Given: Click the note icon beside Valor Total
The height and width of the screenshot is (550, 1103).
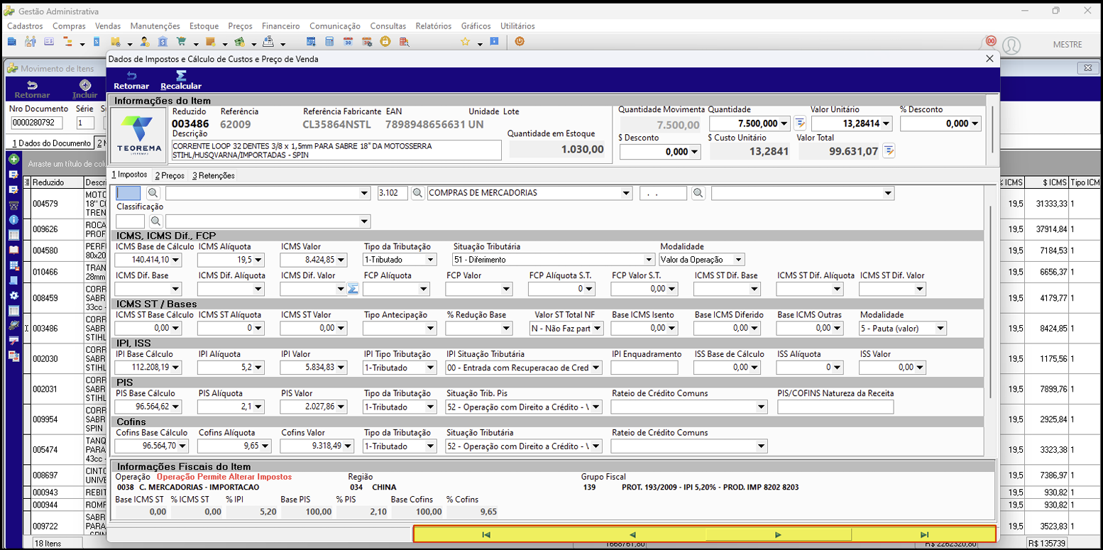Looking at the screenshot, I should (888, 150).
